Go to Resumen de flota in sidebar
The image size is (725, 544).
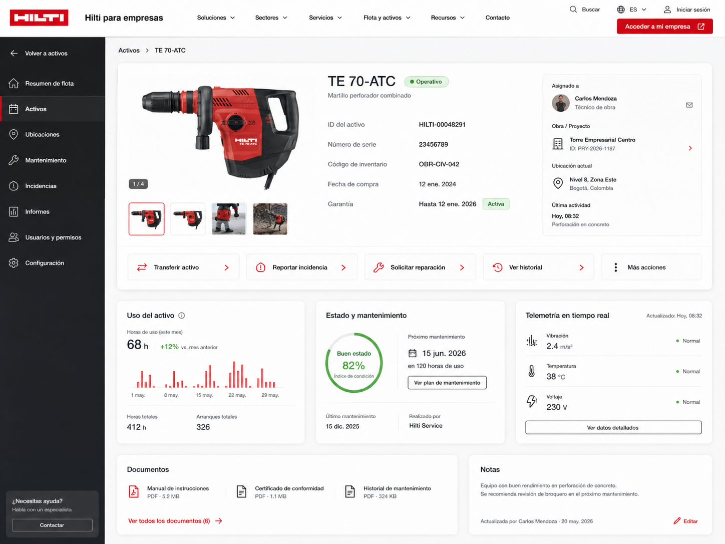[53, 83]
